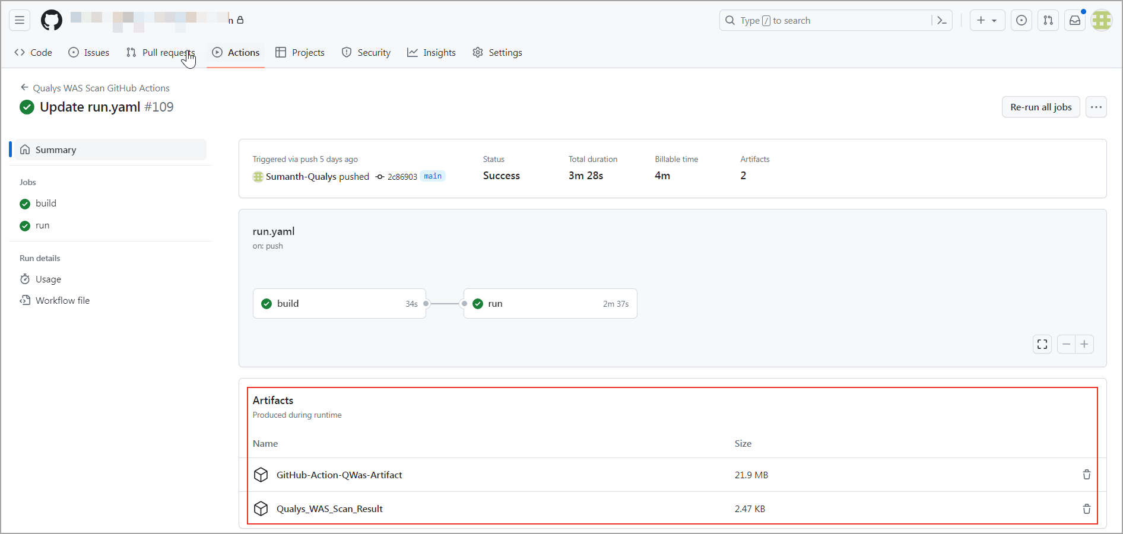Delete the Qualys_WAS_Scan_Result artifact
Image resolution: width=1123 pixels, height=534 pixels.
coord(1086,508)
